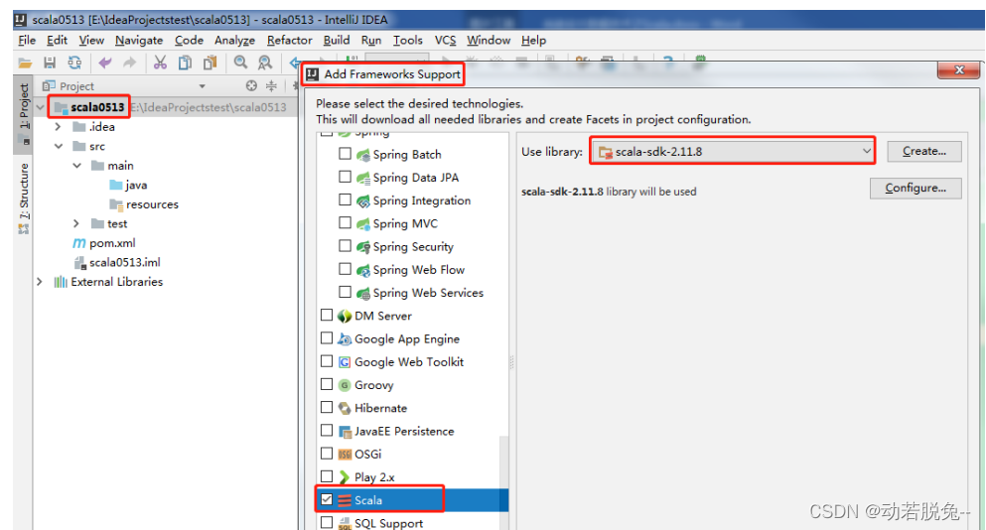Enable the Spring Web Services checkbox
This screenshot has height=530, width=986.
(345, 292)
